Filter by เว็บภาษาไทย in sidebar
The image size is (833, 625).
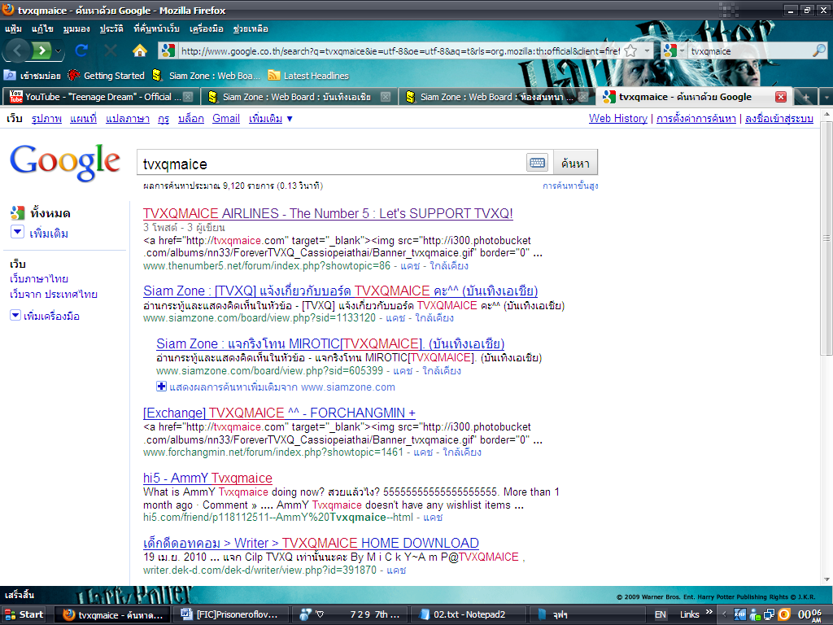(x=39, y=278)
